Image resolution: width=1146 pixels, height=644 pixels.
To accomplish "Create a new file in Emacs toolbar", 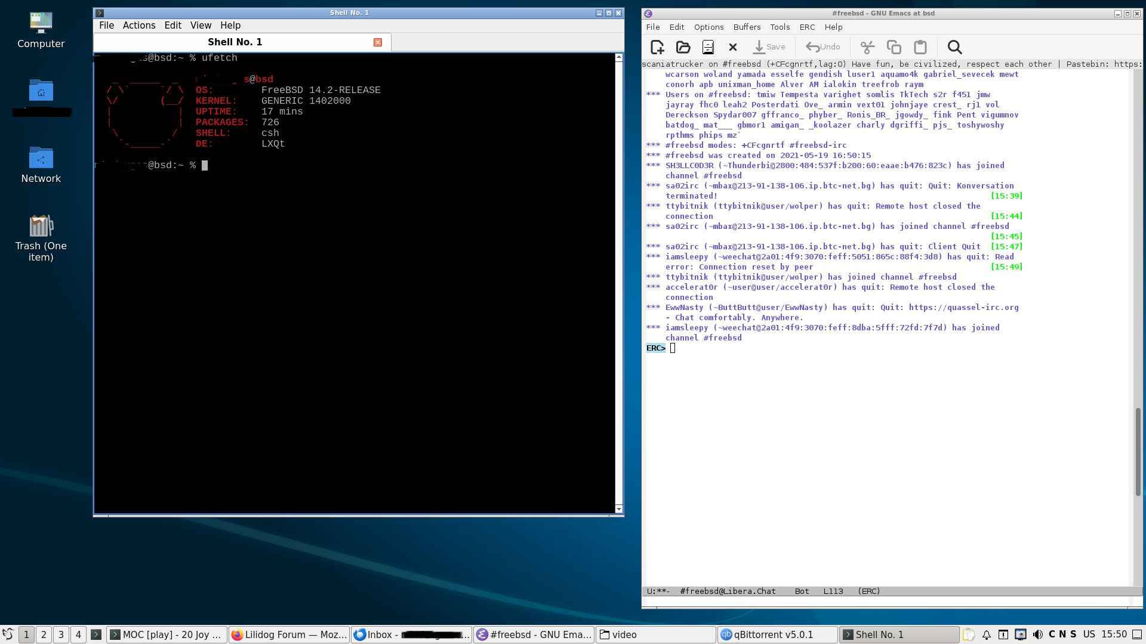I will (x=657, y=47).
